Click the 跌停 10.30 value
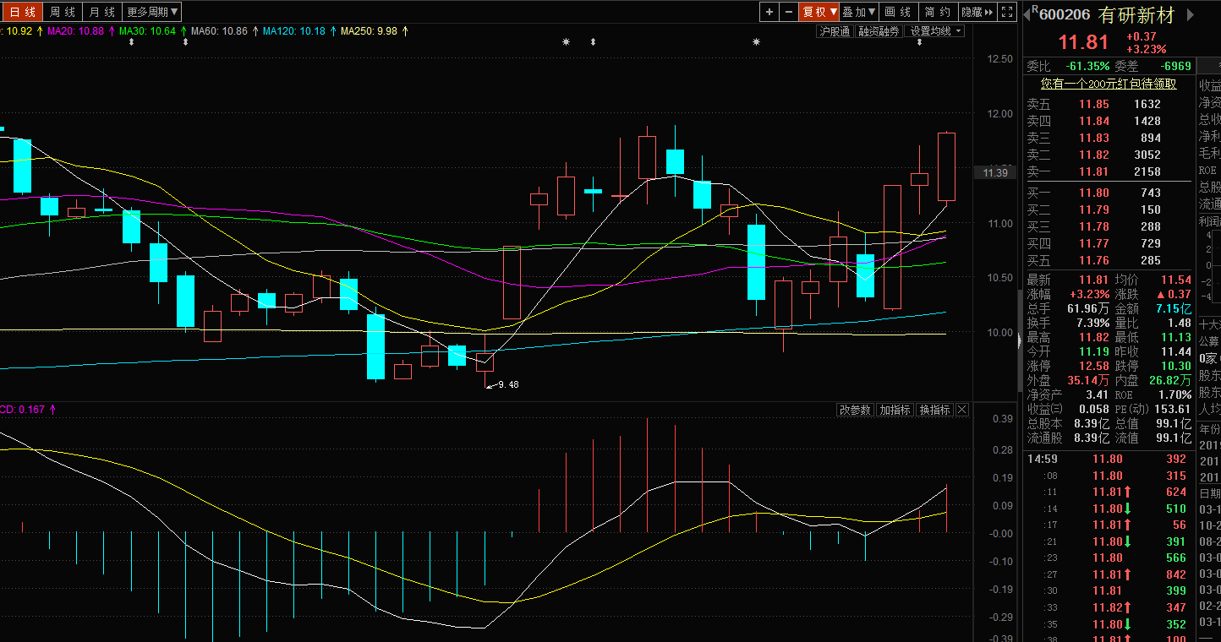This screenshot has height=642, width=1221. coord(1175,366)
